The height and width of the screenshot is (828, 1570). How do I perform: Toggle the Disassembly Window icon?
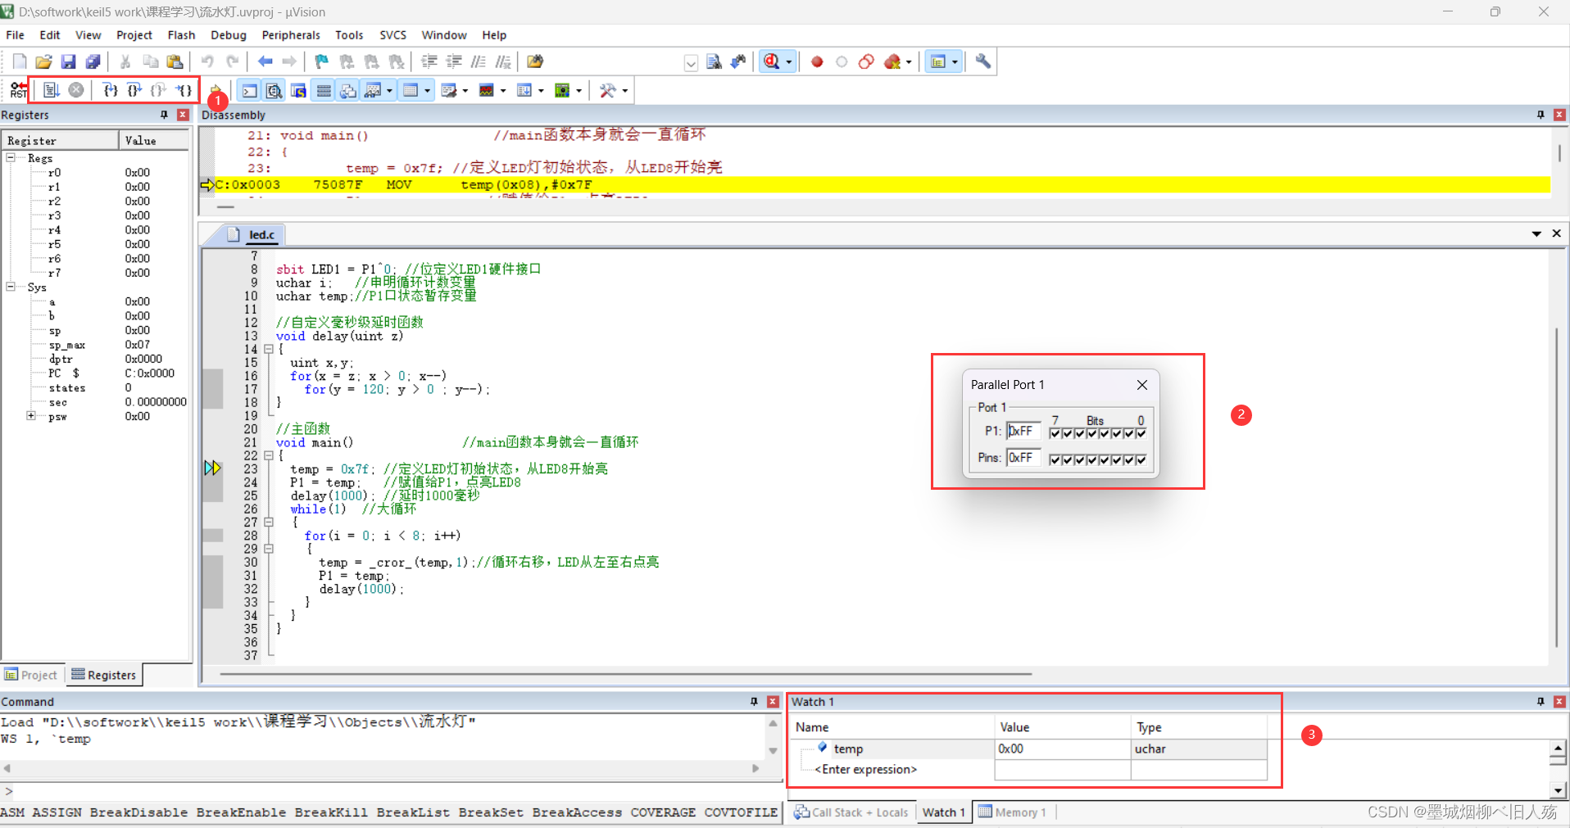274,91
